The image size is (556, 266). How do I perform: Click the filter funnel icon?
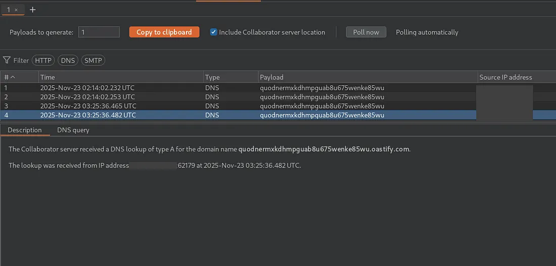click(x=7, y=60)
